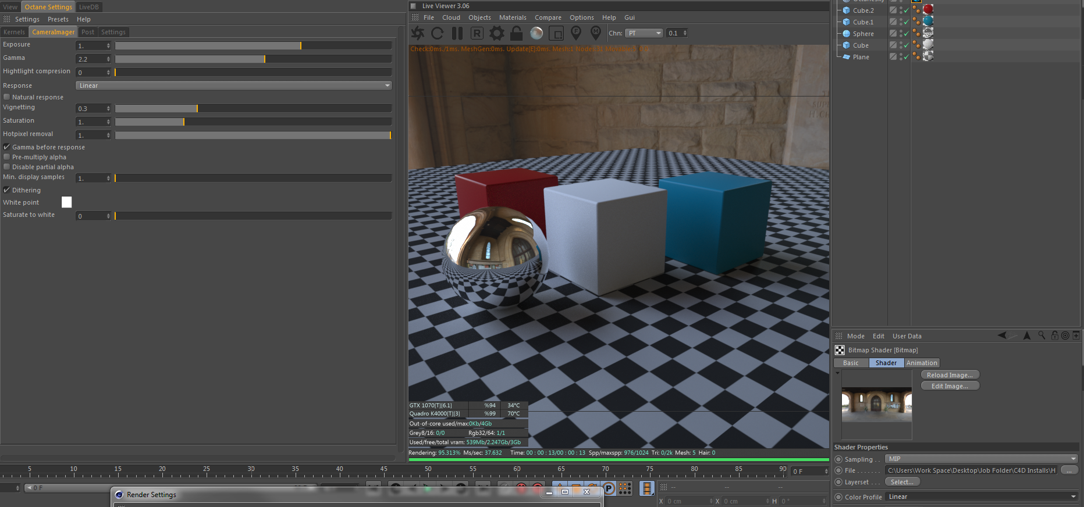Enable the Natural response checkbox
Viewport: 1084px width, 507px height.
coord(6,97)
